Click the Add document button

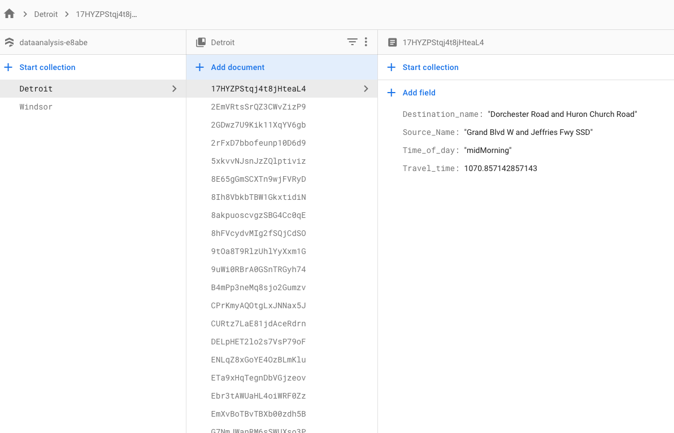click(x=237, y=67)
